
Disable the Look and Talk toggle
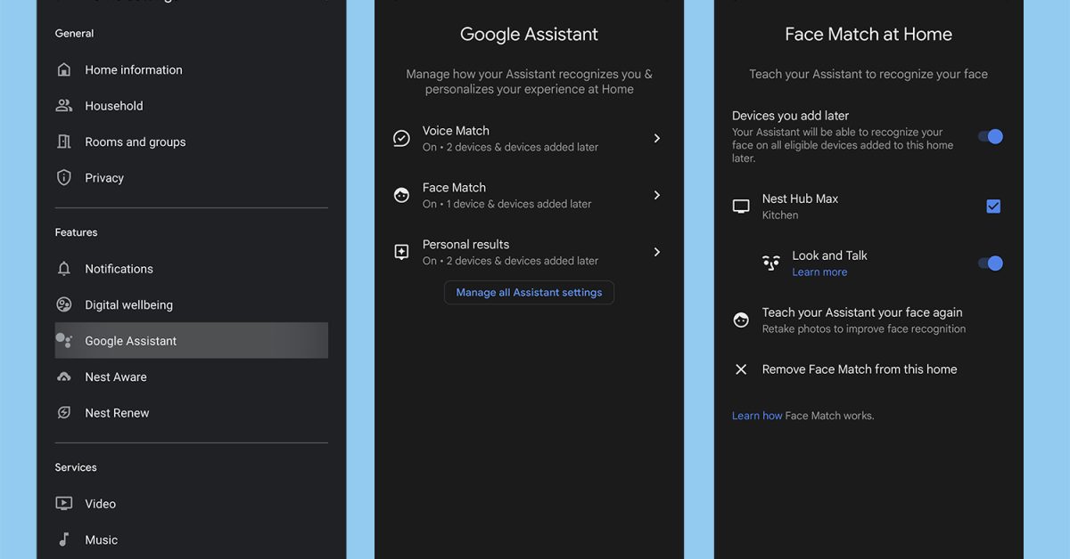990,263
